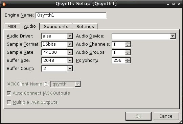Increase Audio Channels with up arrow
This screenshot has height=124, width=183.
(x=128, y=43)
